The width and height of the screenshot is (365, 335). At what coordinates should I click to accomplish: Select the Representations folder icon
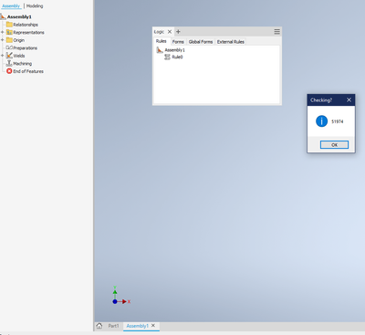coord(9,32)
